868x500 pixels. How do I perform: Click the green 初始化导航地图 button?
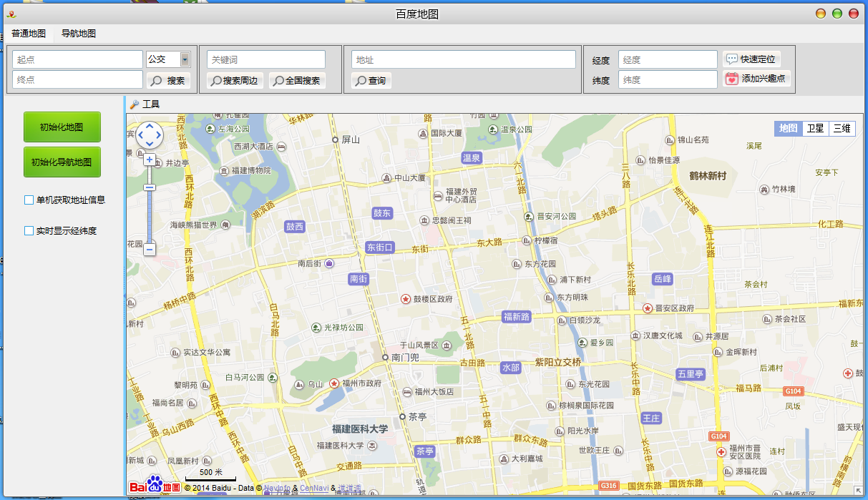[x=62, y=162]
